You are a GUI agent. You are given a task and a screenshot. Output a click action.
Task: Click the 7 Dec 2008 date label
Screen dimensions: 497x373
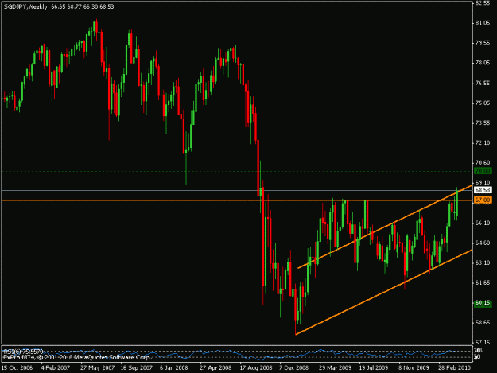coord(293,368)
